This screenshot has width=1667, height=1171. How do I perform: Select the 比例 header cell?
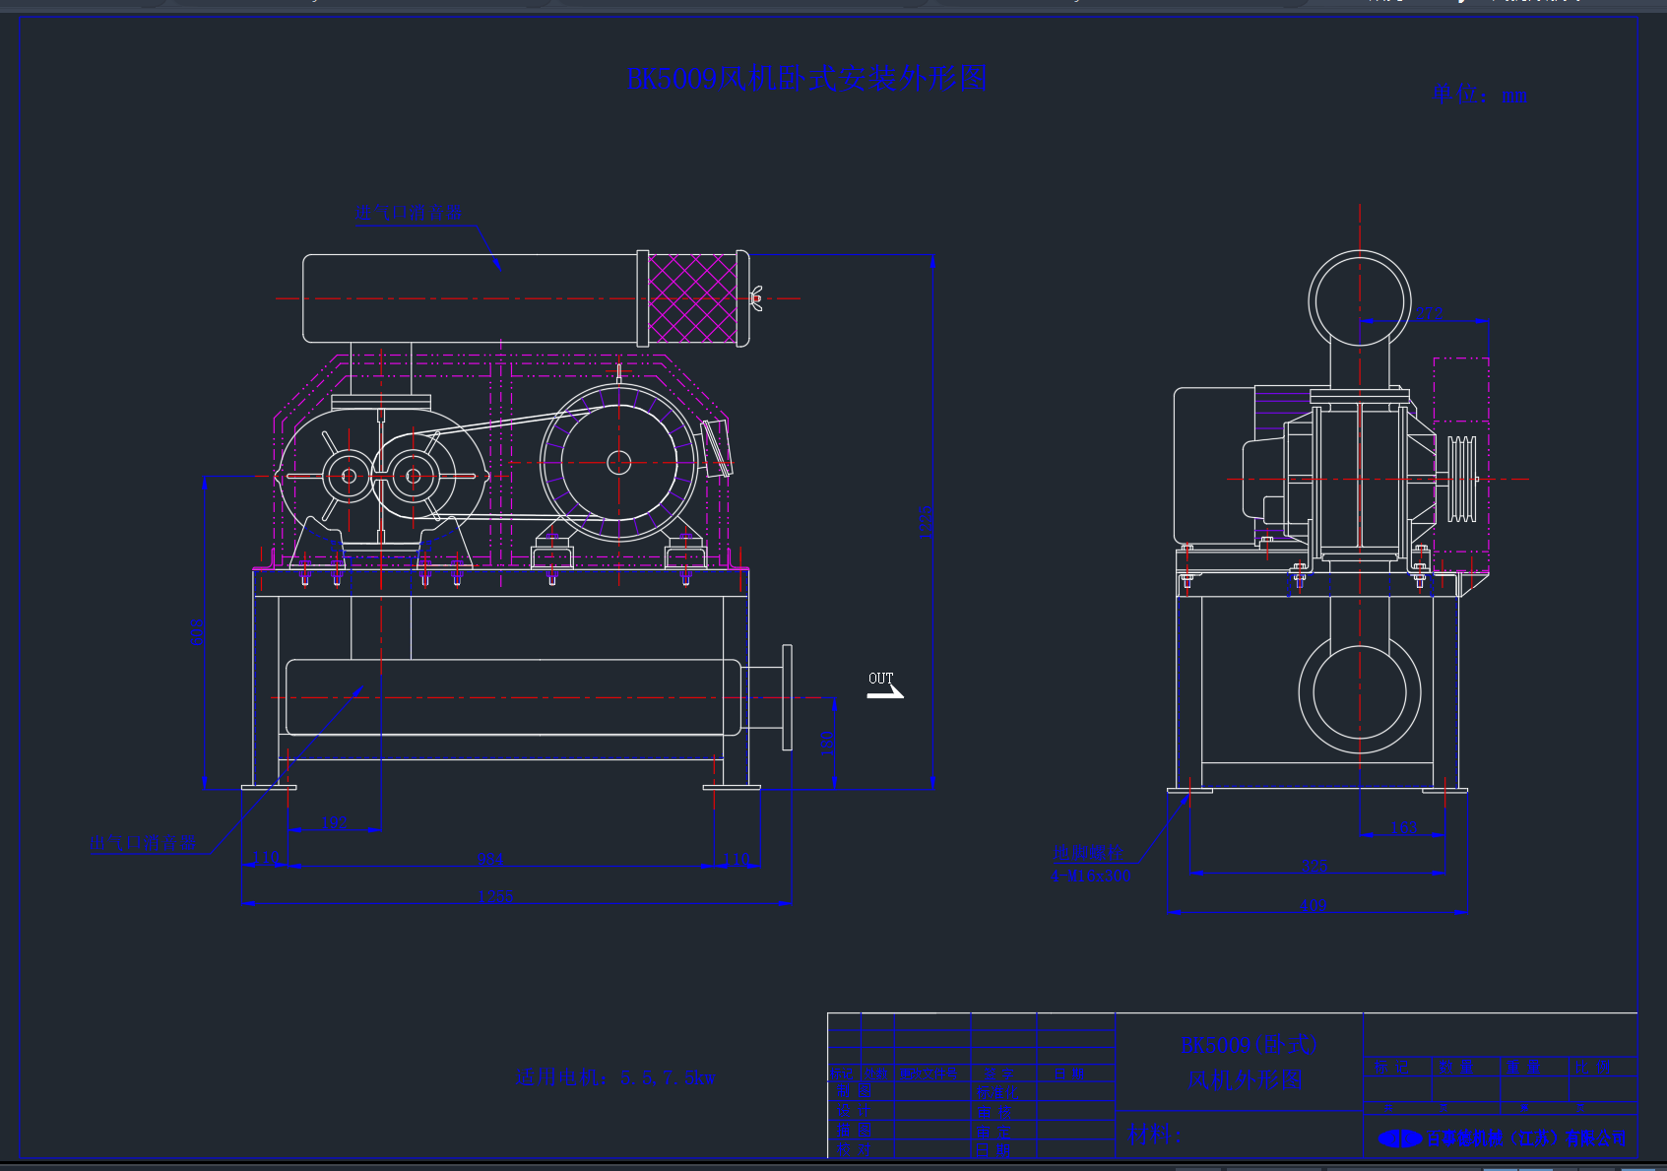tap(1592, 1067)
